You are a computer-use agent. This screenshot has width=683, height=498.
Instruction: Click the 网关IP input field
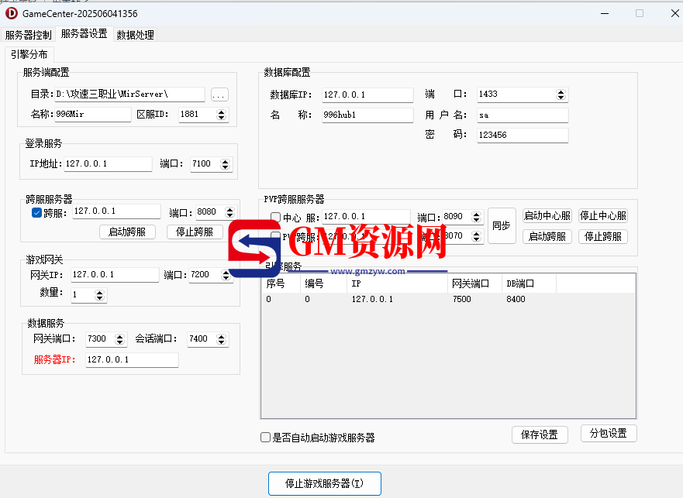pyautogui.click(x=115, y=275)
